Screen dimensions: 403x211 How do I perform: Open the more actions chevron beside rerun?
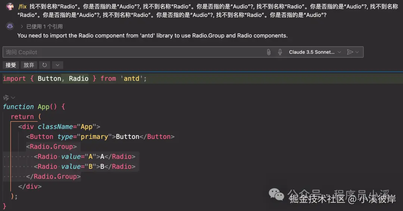pyautogui.click(x=57, y=65)
